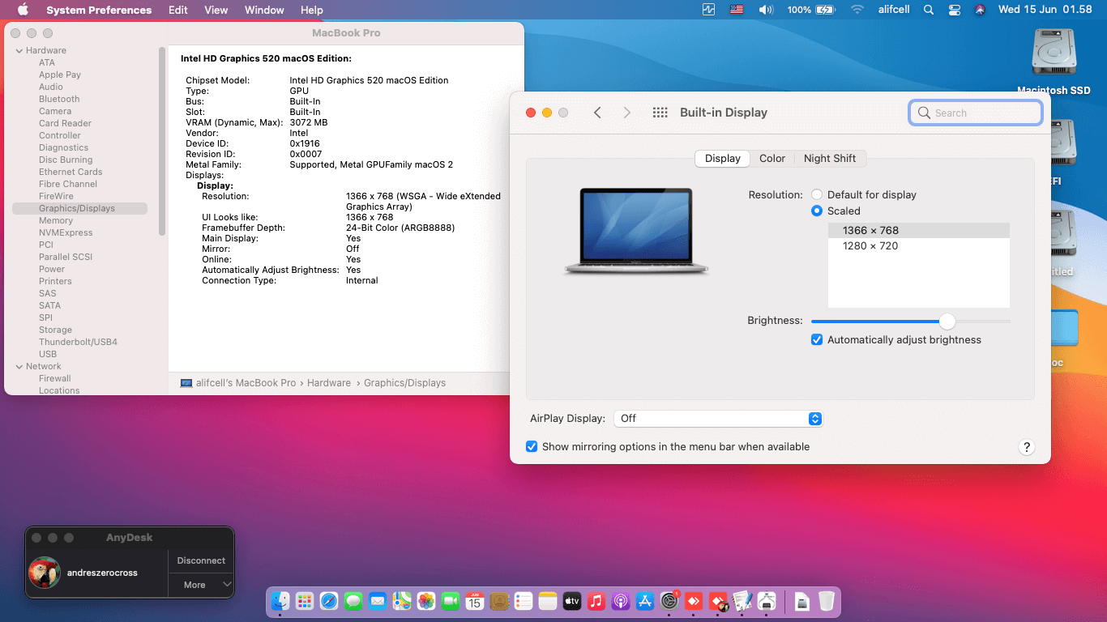Open Spotlight search in the menu bar

[929, 10]
